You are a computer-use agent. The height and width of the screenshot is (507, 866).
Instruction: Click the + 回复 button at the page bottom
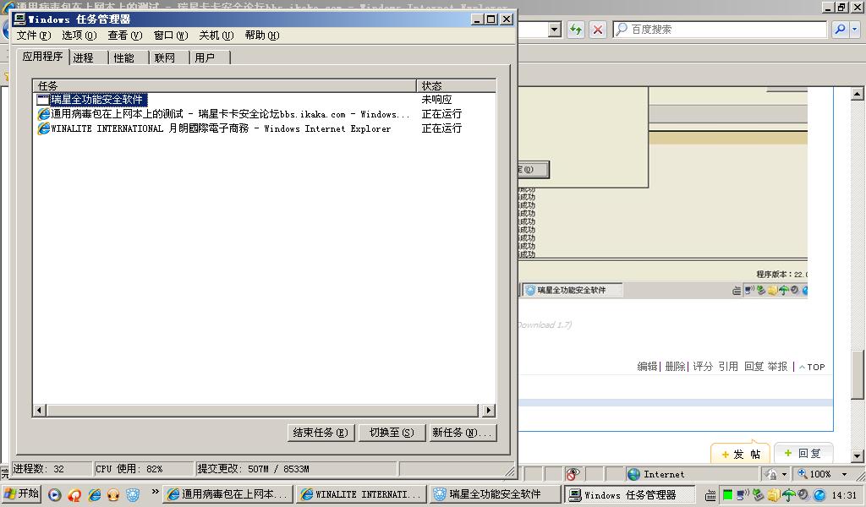point(803,453)
